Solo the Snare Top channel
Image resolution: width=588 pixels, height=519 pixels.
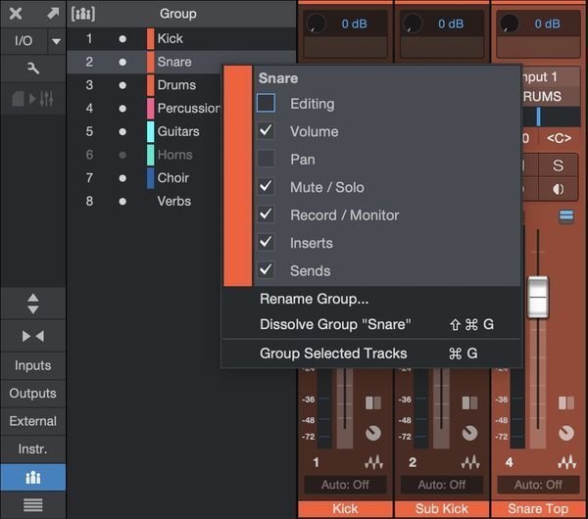(559, 165)
